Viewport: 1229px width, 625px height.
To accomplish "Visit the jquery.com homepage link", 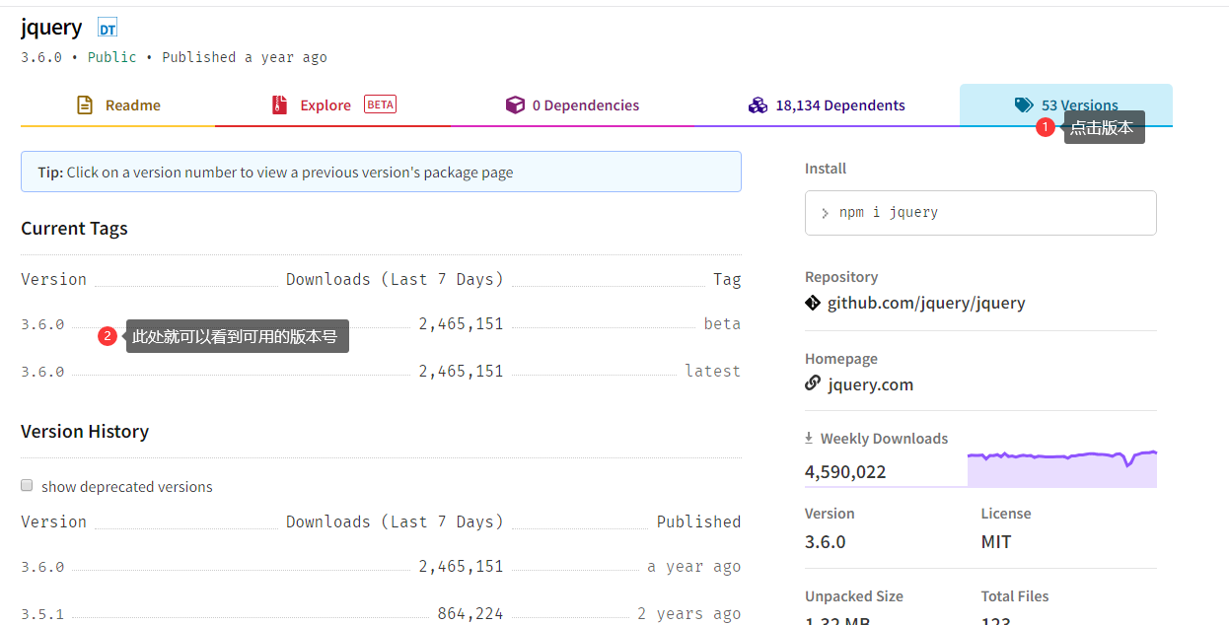I will click(870, 384).
